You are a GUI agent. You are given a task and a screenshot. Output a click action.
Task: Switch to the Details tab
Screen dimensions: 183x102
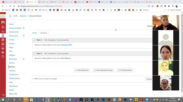point(34,33)
